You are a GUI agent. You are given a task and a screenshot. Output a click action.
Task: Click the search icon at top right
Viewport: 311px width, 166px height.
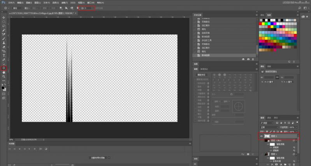point(300,8)
